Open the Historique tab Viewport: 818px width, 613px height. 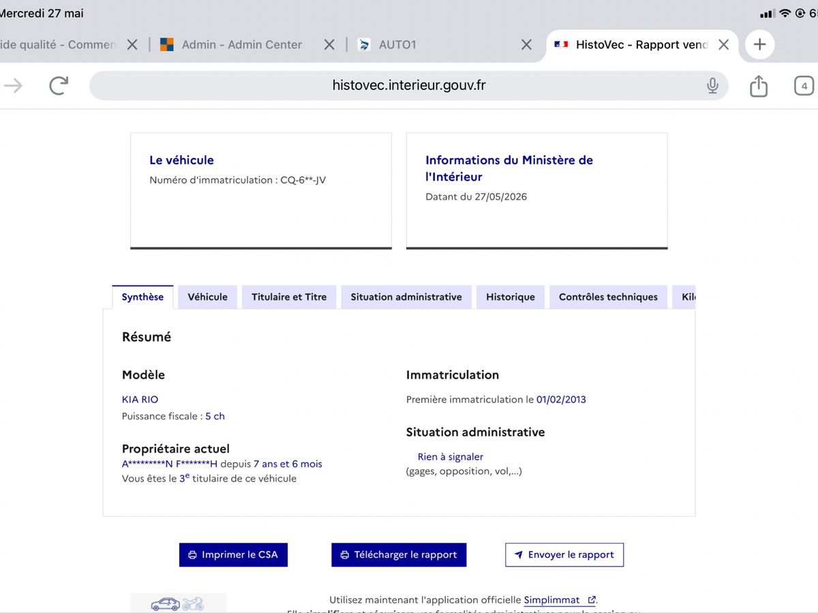pyautogui.click(x=511, y=297)
